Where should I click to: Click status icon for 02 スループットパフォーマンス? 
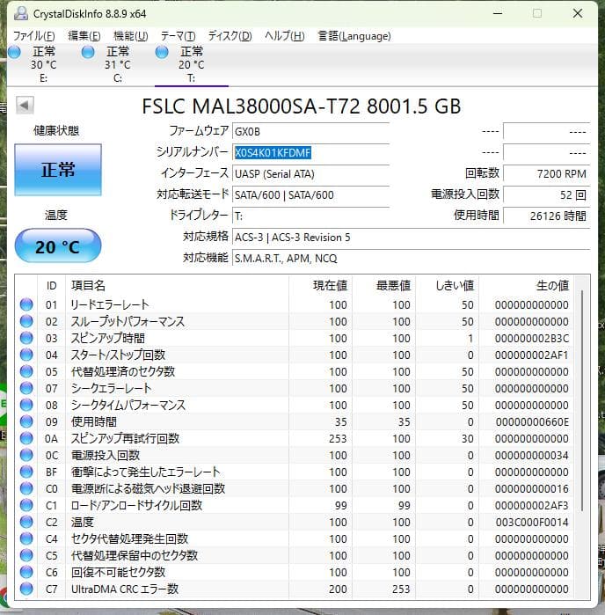[26, 321]
